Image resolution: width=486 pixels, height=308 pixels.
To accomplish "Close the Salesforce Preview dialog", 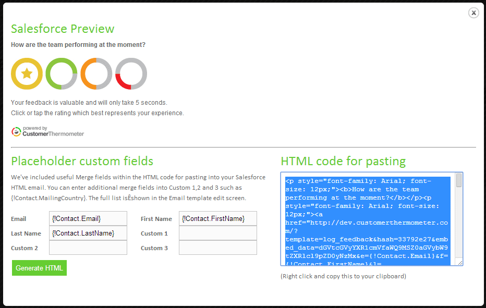I will coord(473,13).
